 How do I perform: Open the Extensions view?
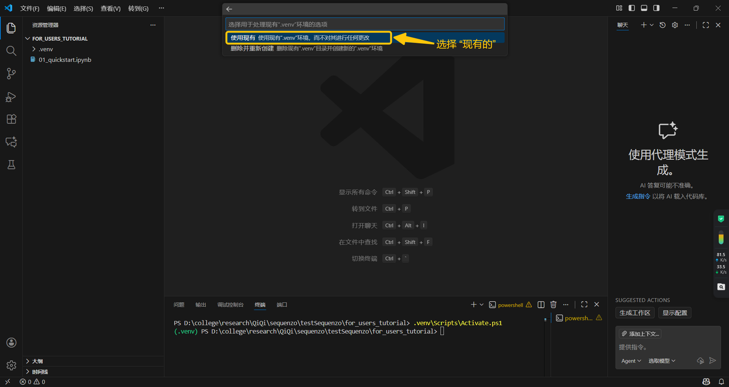(x=11, y=119)
